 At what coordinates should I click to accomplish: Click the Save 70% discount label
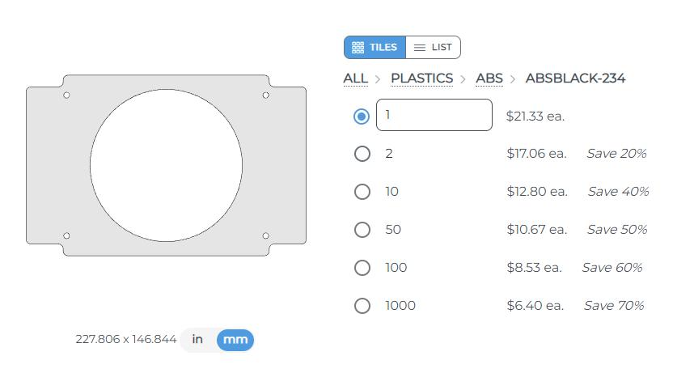614,306
